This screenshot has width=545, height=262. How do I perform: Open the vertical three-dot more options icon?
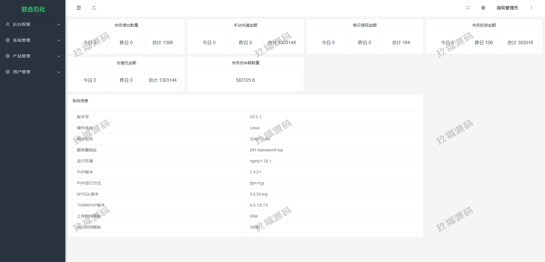click(x=531, y=8)
